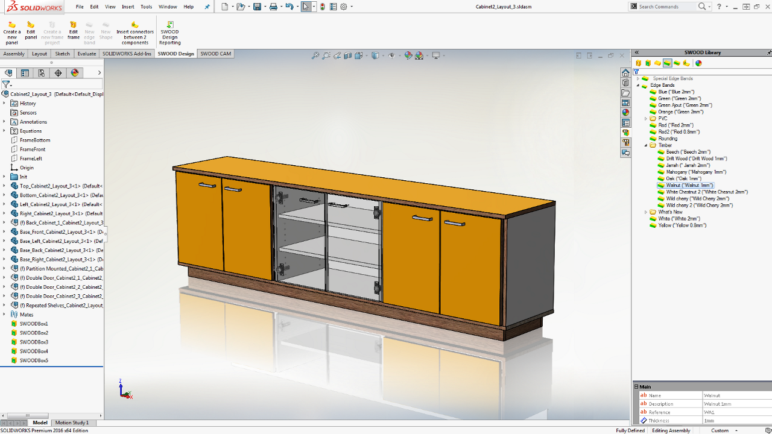Click the Save icon in the top toolbar

[x=257, y=7]
